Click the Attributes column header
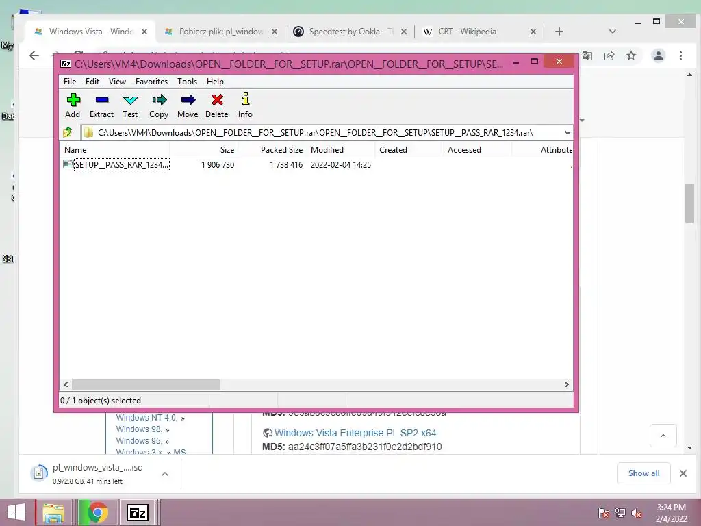This screenshot has height=526, width=701. click(543, 150)
